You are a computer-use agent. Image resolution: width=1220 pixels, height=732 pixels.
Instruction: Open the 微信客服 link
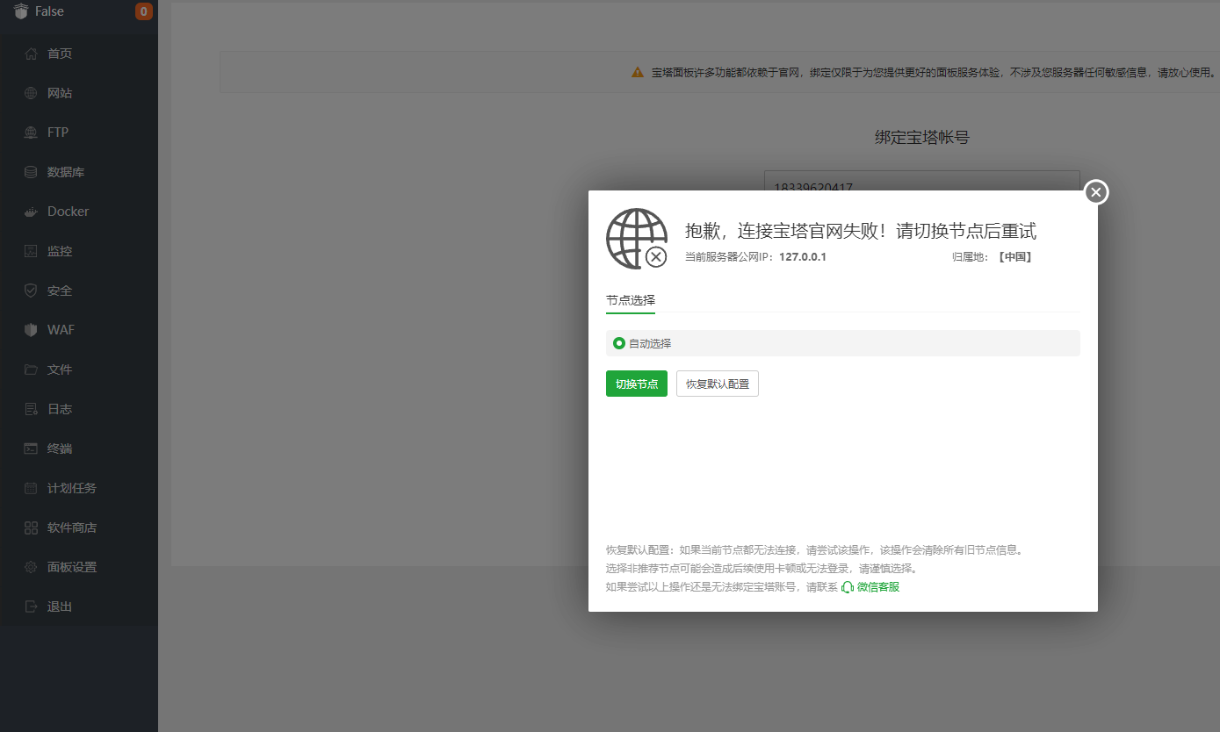(878, 587)
